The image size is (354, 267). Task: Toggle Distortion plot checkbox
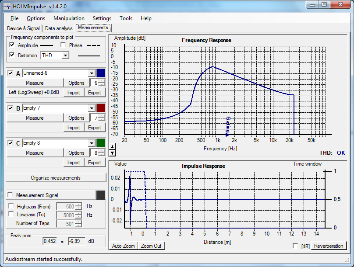tap(12, 55)
